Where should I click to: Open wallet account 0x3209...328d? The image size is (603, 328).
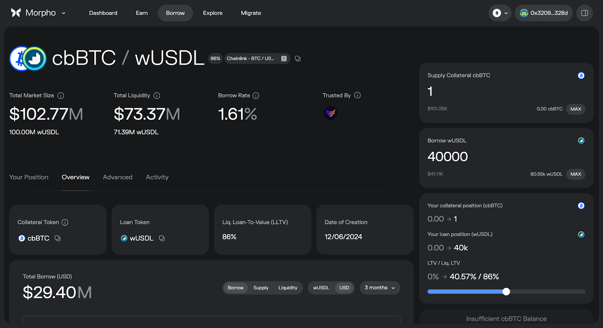point(544,13)
